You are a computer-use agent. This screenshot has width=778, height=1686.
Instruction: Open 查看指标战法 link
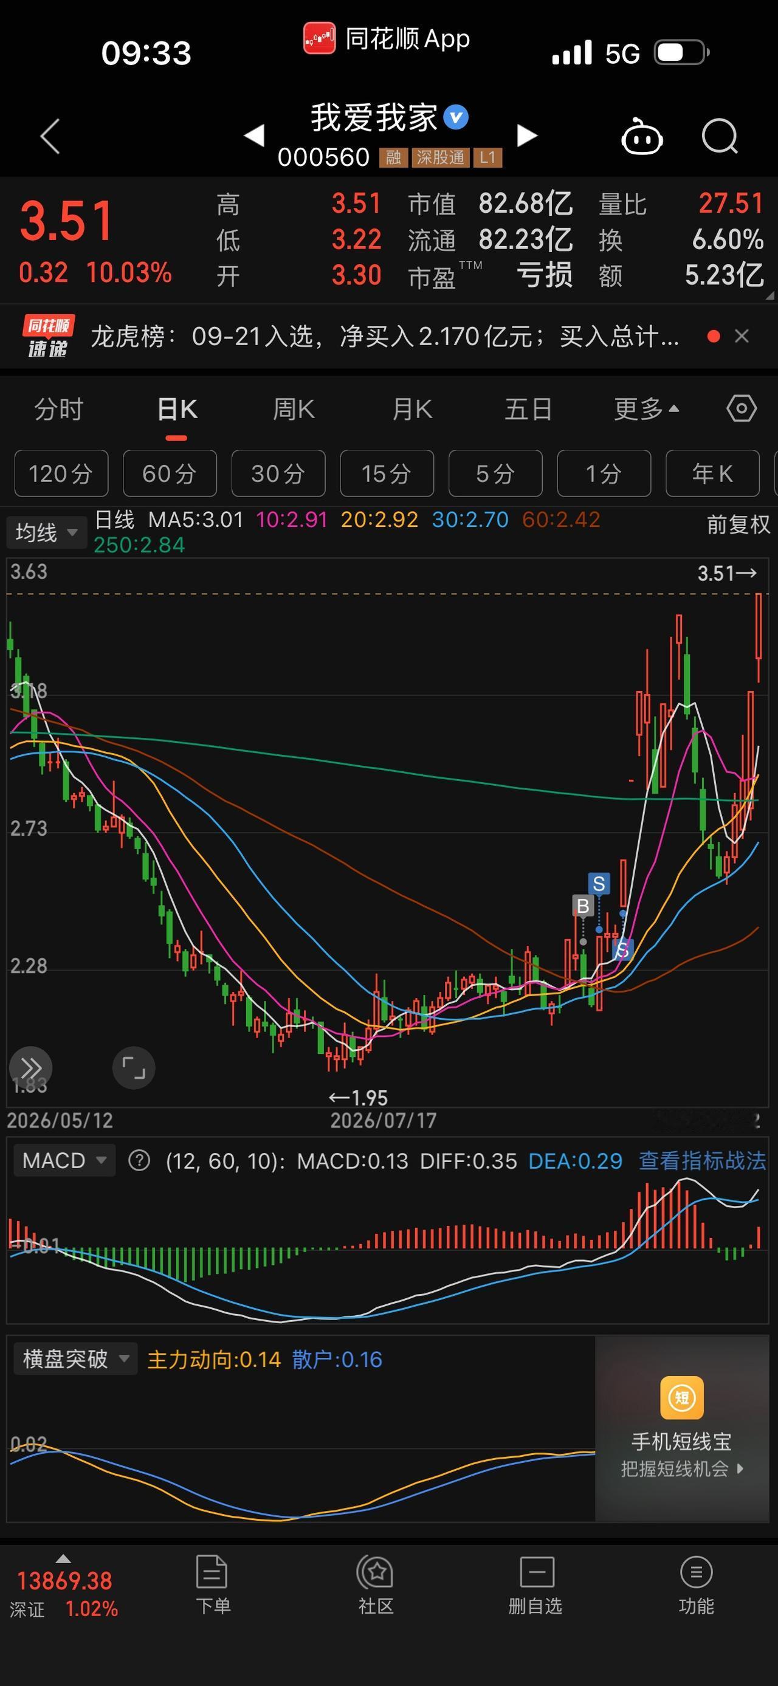coord(702,1161)
